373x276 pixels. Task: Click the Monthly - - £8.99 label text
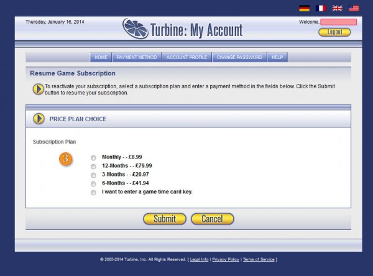122,157
